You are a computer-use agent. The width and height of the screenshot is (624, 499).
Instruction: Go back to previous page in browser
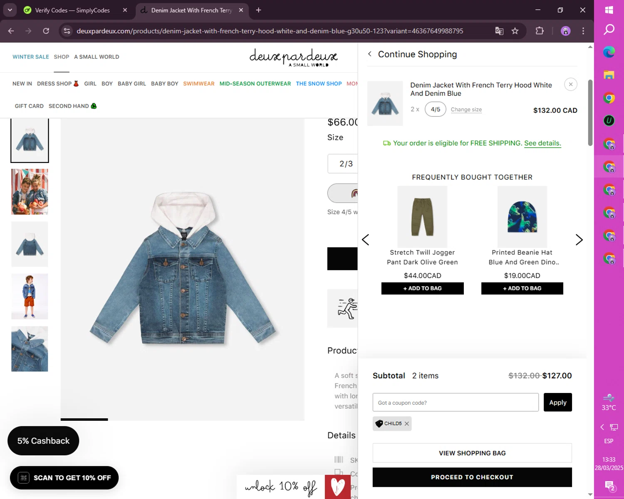[11, 31]
